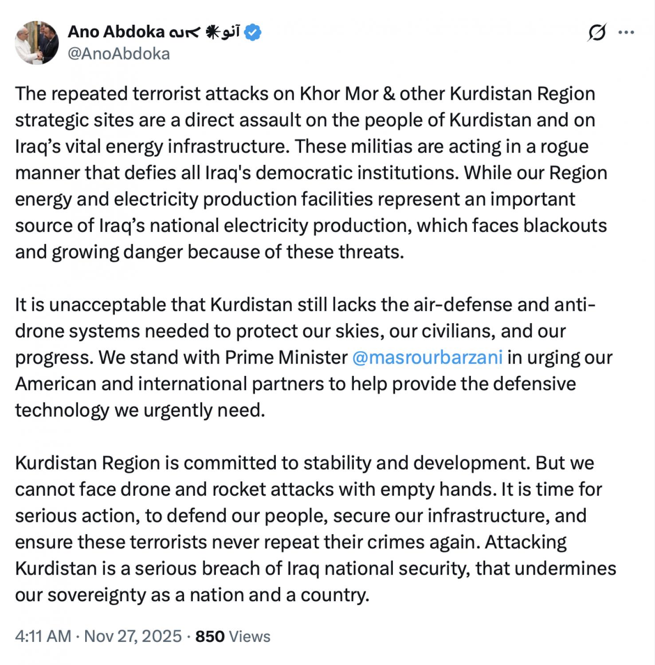Screen dimensions: 655x665
Task: Click the paragraph beginning "It is unacceptable"
Action: [x=310, y=357]
